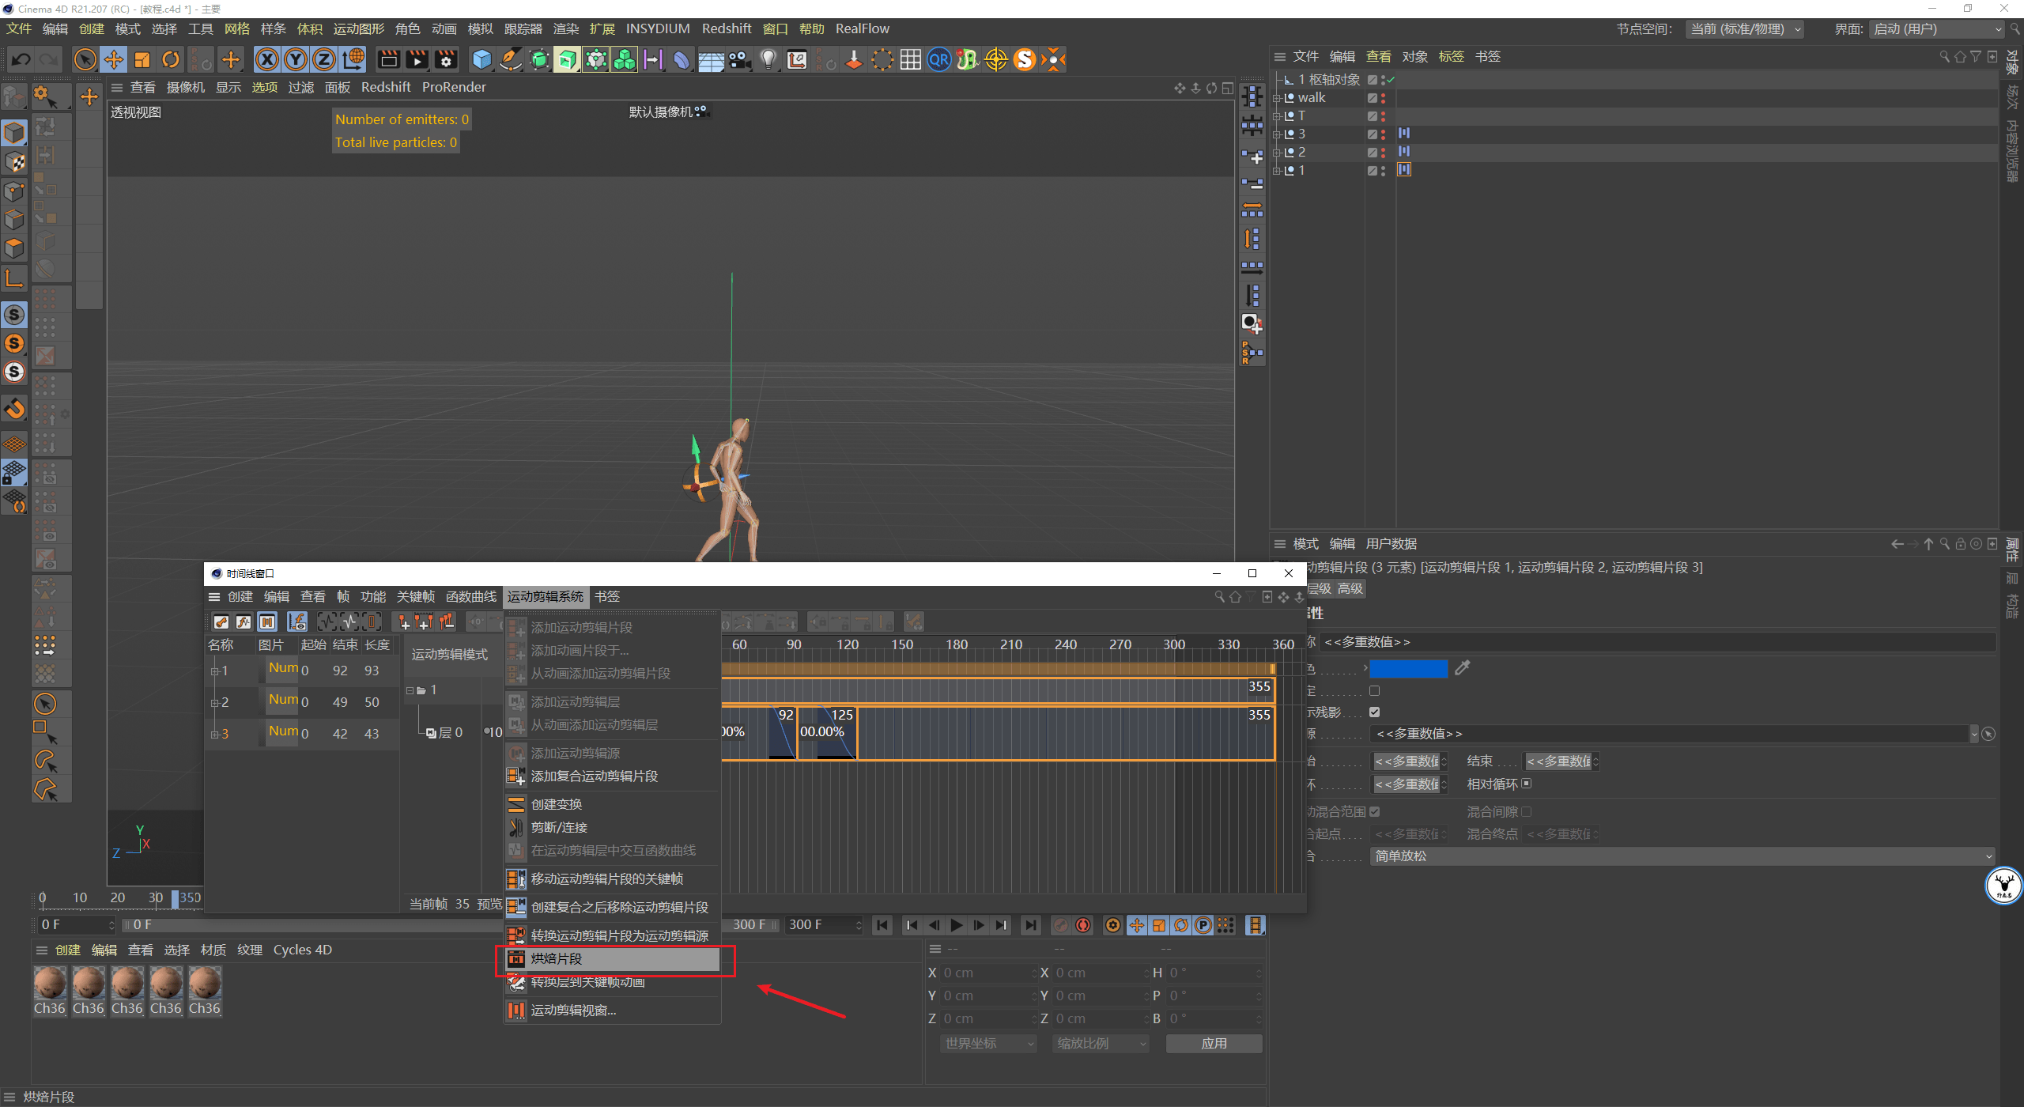Click the Undo arrow icon
Screen dimensions: 2024x1107
coord(21,59)
